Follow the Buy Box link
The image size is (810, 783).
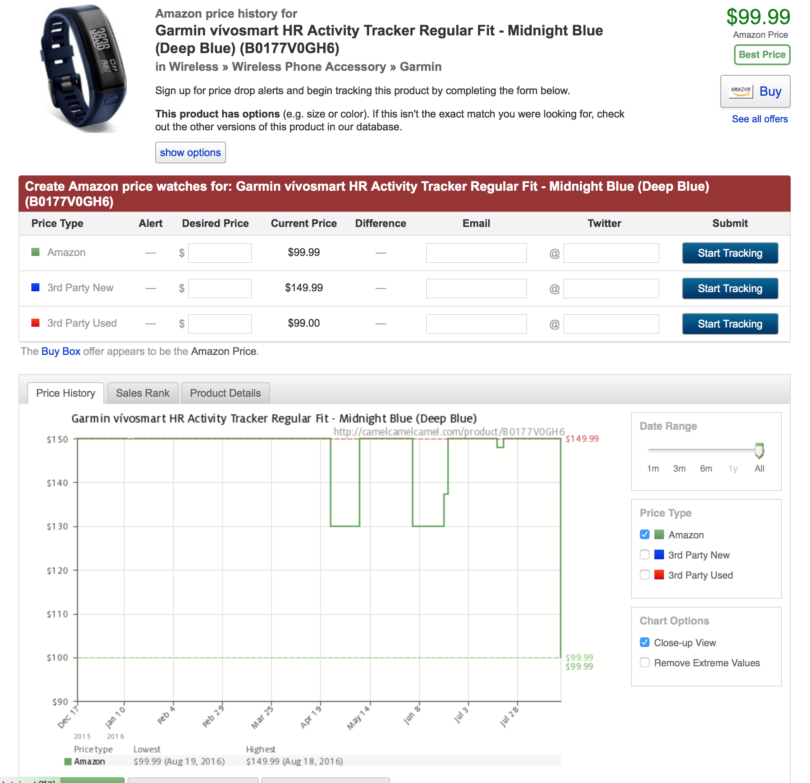[x=61, y=351]
